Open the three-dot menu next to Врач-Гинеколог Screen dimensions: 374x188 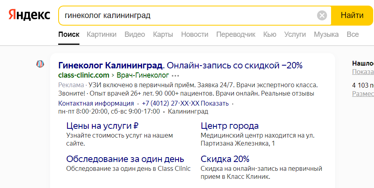point(175,76)
